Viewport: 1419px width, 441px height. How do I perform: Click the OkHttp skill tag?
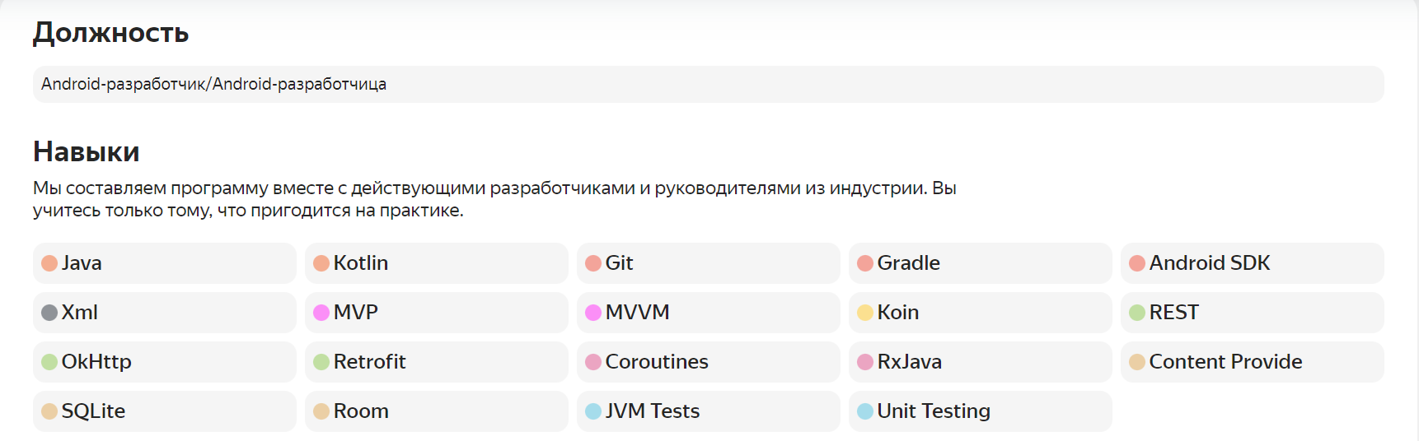pos(164,362)
